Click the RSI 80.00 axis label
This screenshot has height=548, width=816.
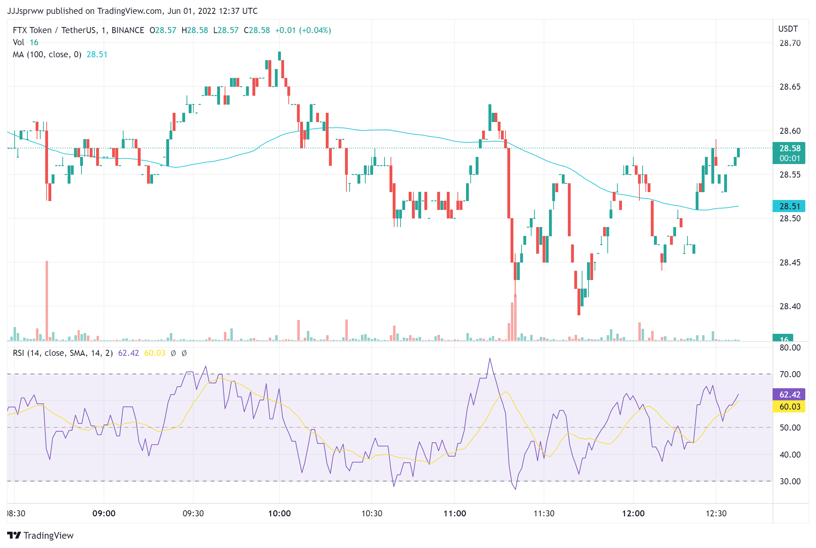click(790, 348)
